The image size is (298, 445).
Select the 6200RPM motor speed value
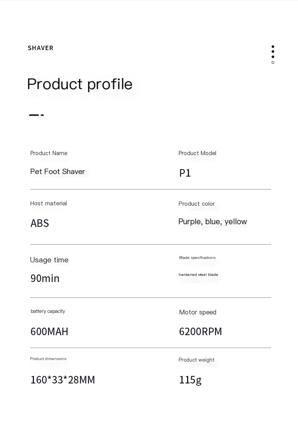coord(200,331)
